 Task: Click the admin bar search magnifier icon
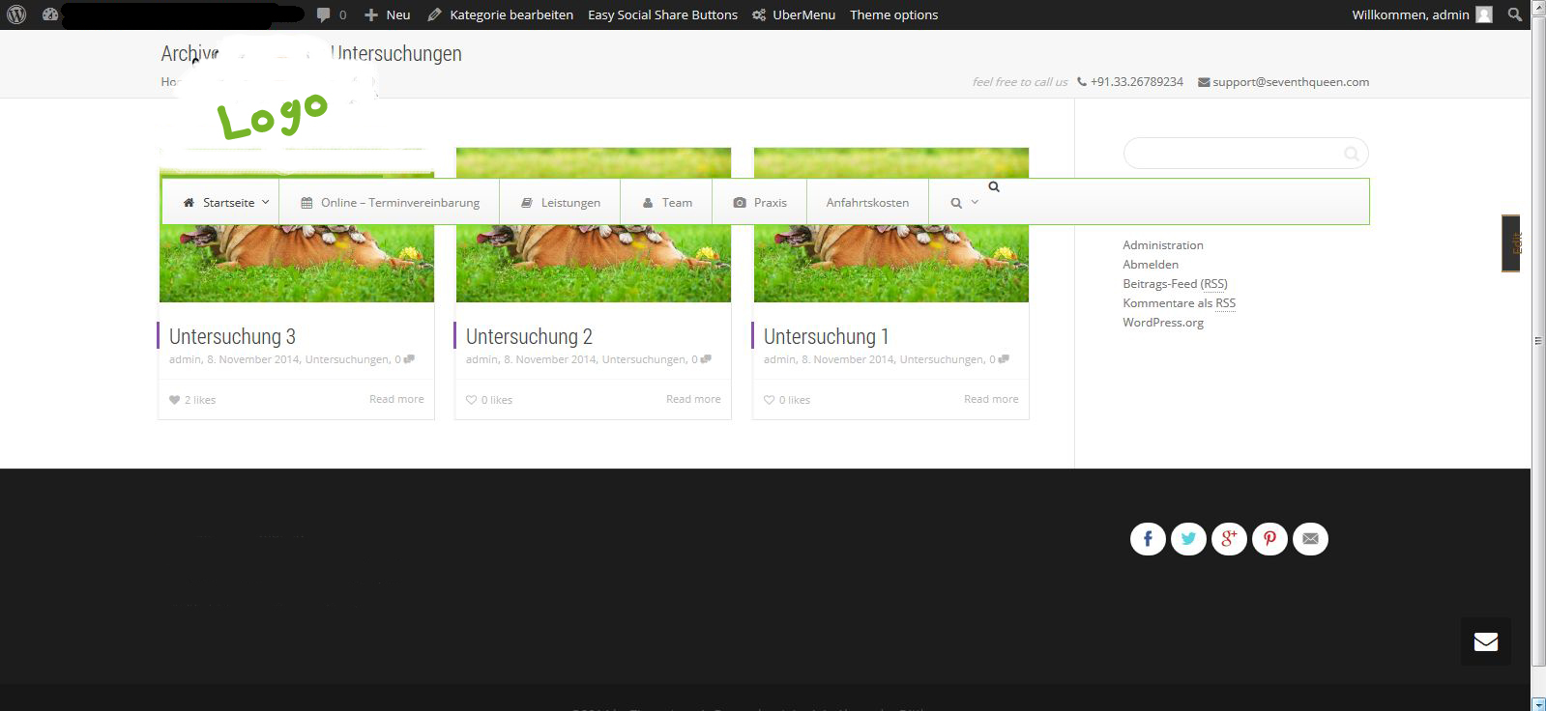1514,14
